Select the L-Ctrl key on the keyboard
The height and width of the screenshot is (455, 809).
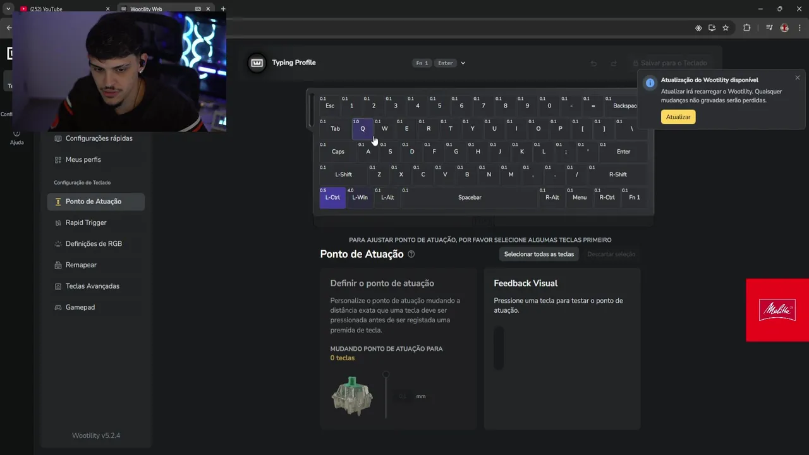[332, 198]
